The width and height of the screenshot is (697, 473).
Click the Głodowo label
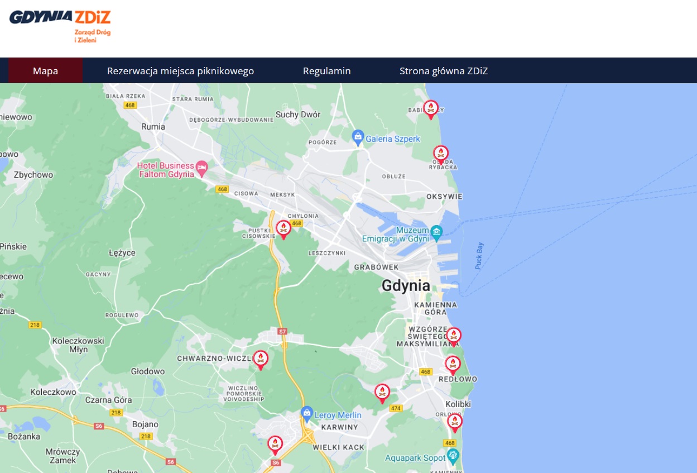tap(148, 371)
